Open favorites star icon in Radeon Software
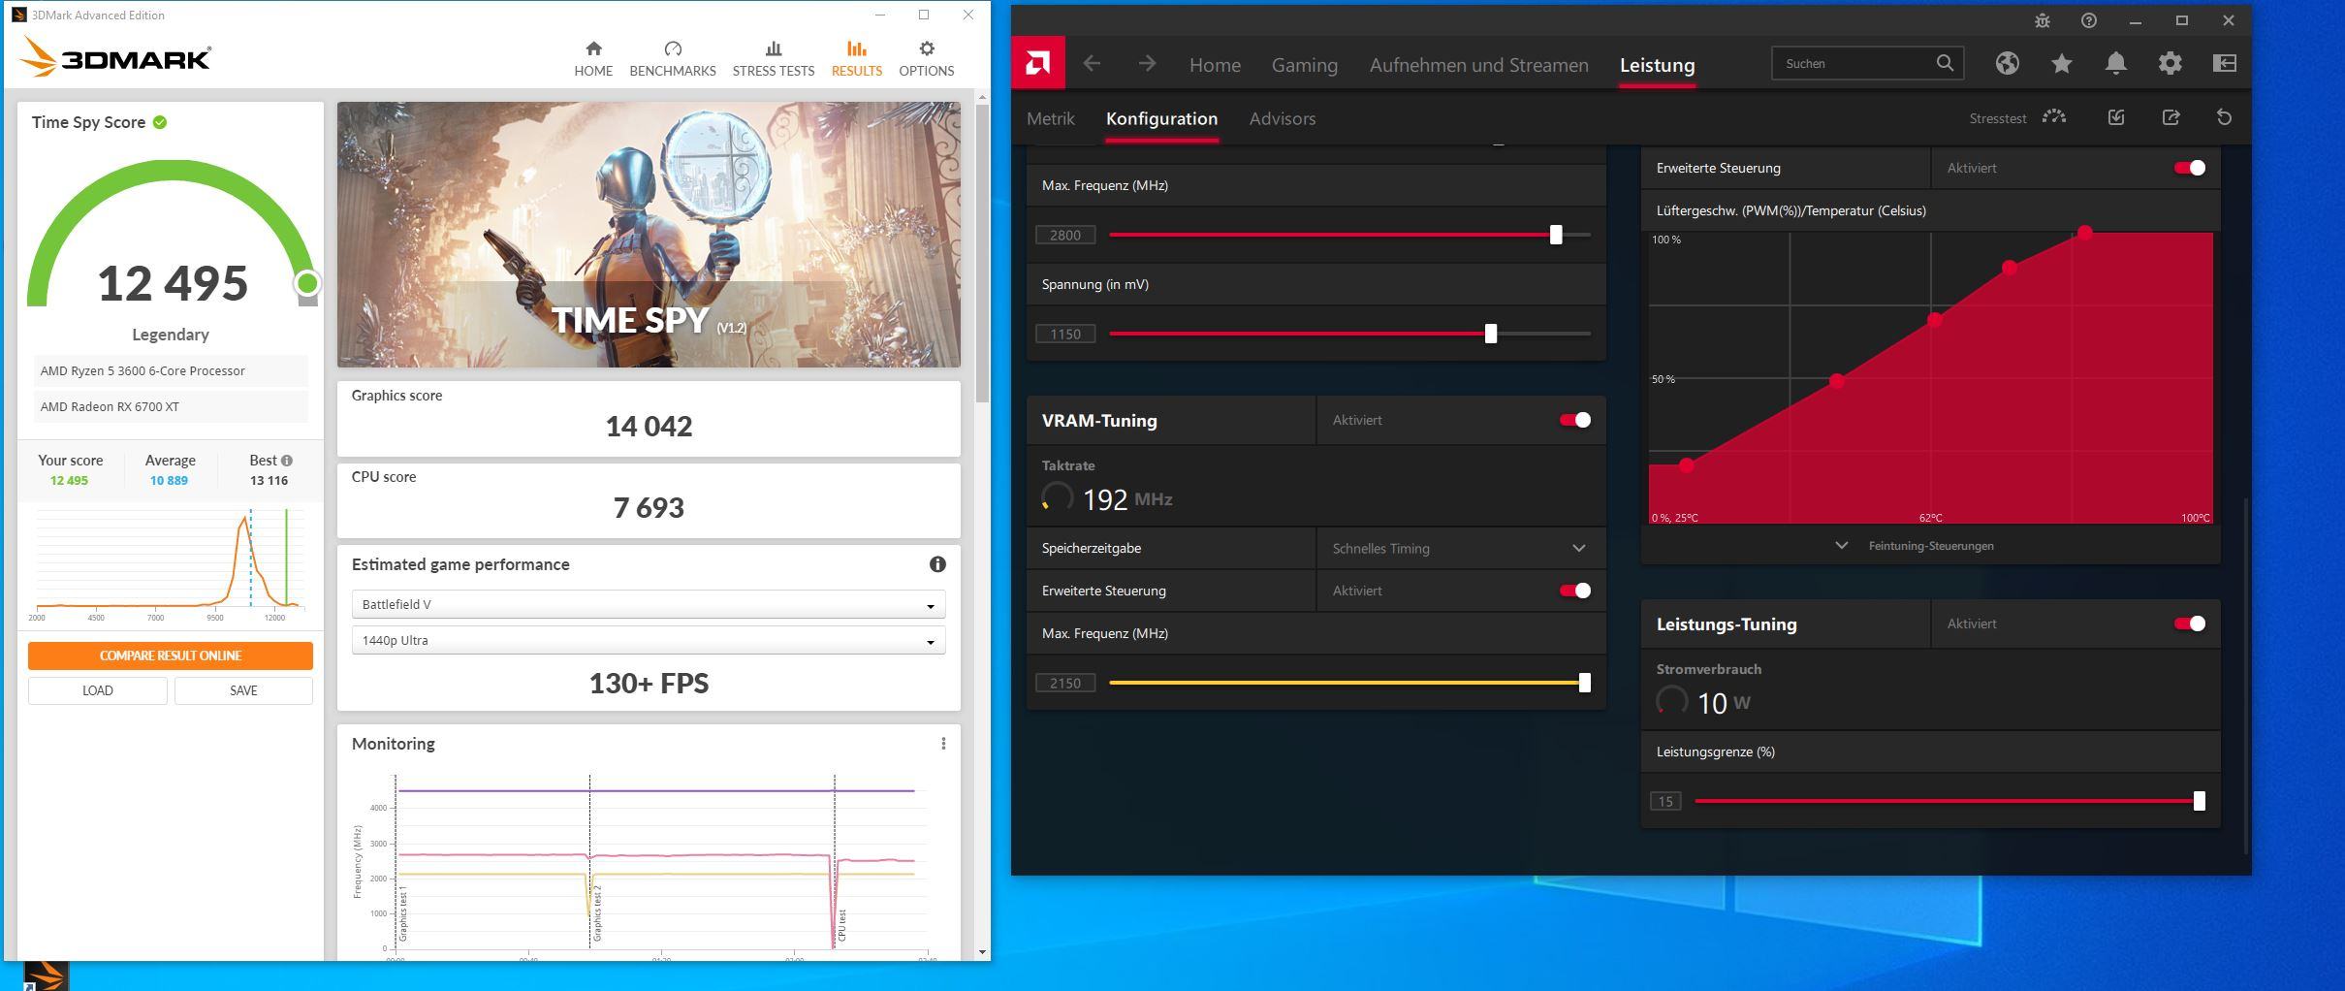 click(x=2061, y=63)
